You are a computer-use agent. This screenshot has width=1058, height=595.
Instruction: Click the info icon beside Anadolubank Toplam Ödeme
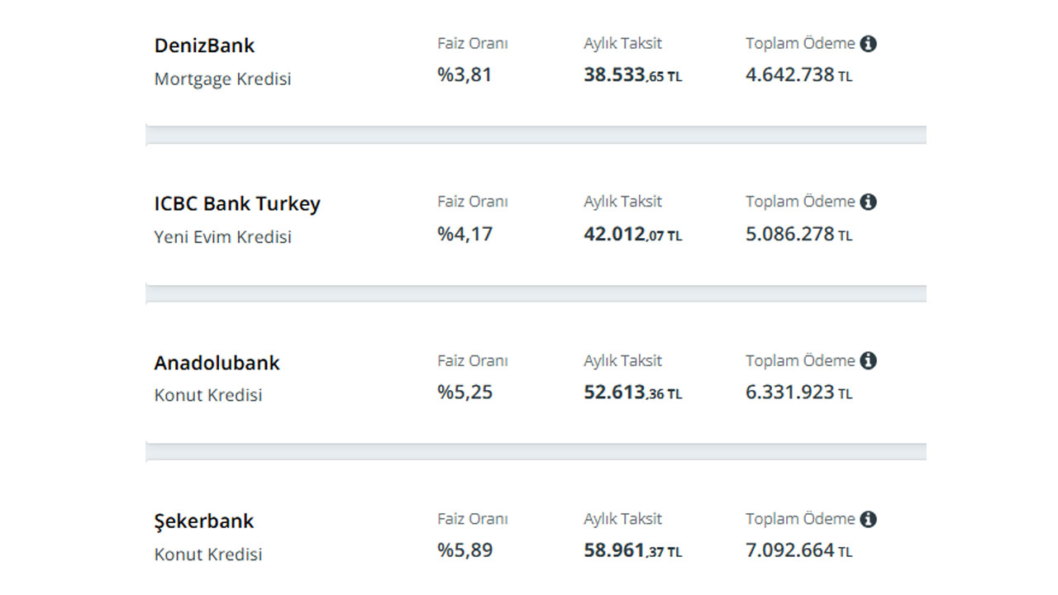click(x=868, y=360)
